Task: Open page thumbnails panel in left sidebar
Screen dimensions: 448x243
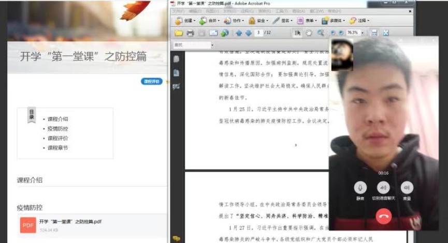Action: pos(176,59)
